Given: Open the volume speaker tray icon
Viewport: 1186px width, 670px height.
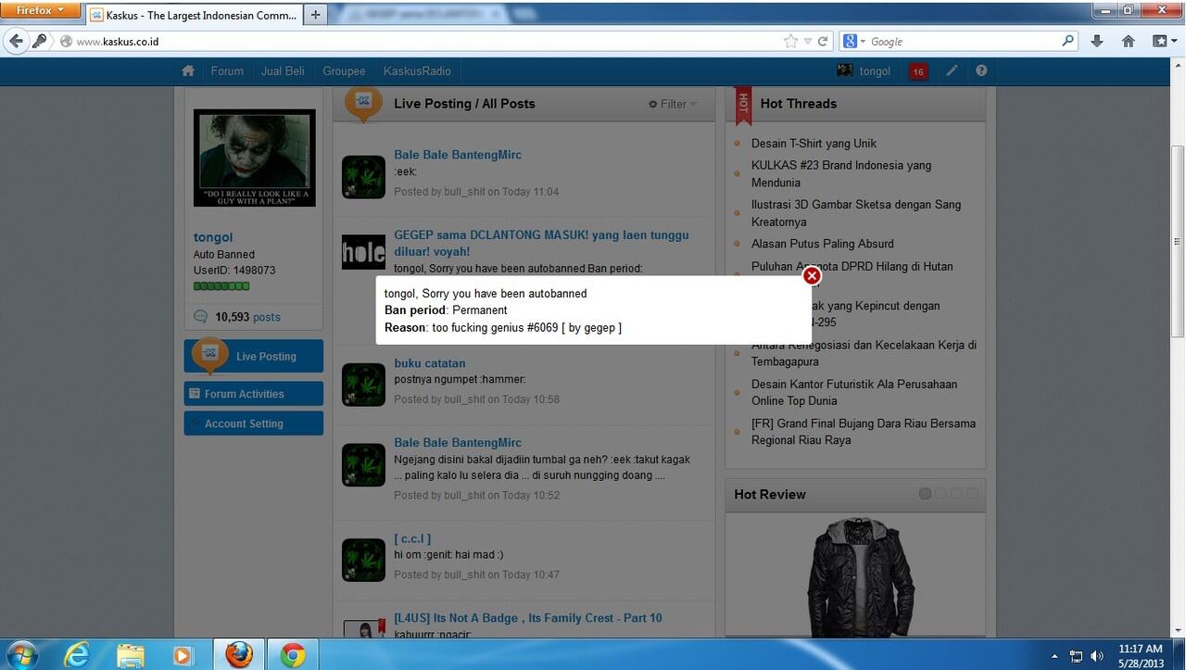Looking at the screenshot, I should 1097,656.
